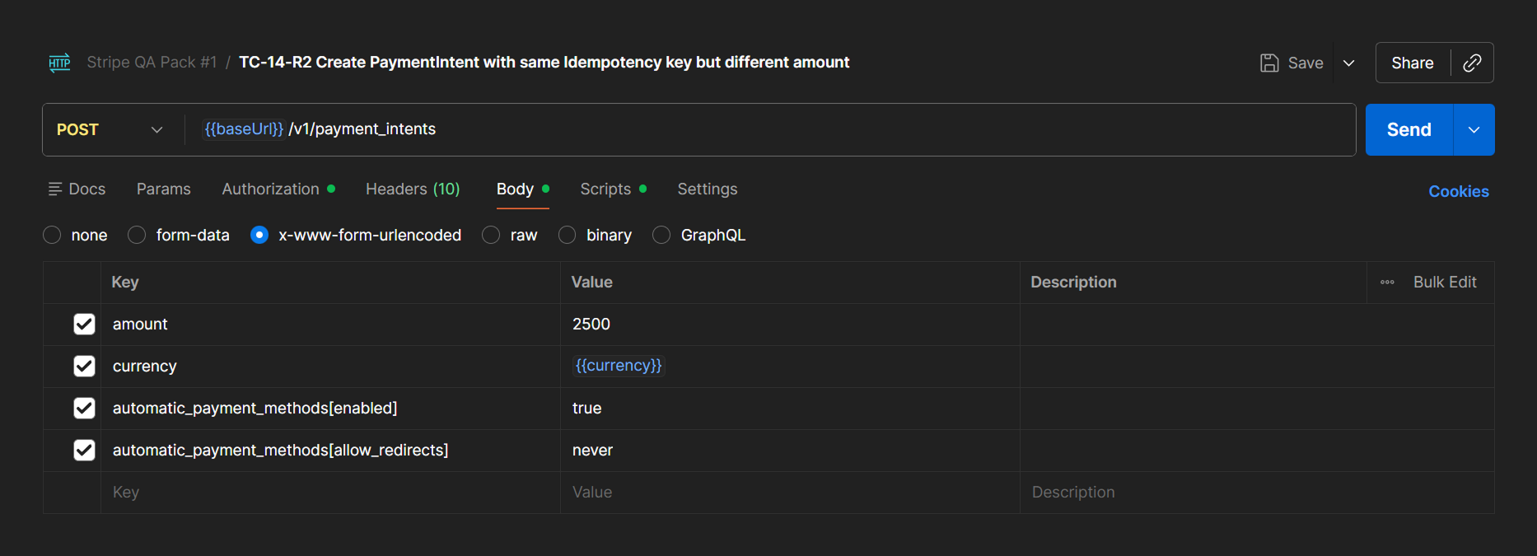This screenshot has height=556, width=1537.
Task: Select the binary body type radio
Action: click(567, 235)
